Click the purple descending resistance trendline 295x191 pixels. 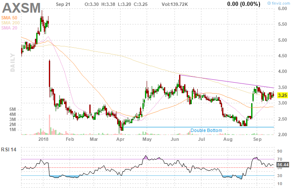[227, 81]
